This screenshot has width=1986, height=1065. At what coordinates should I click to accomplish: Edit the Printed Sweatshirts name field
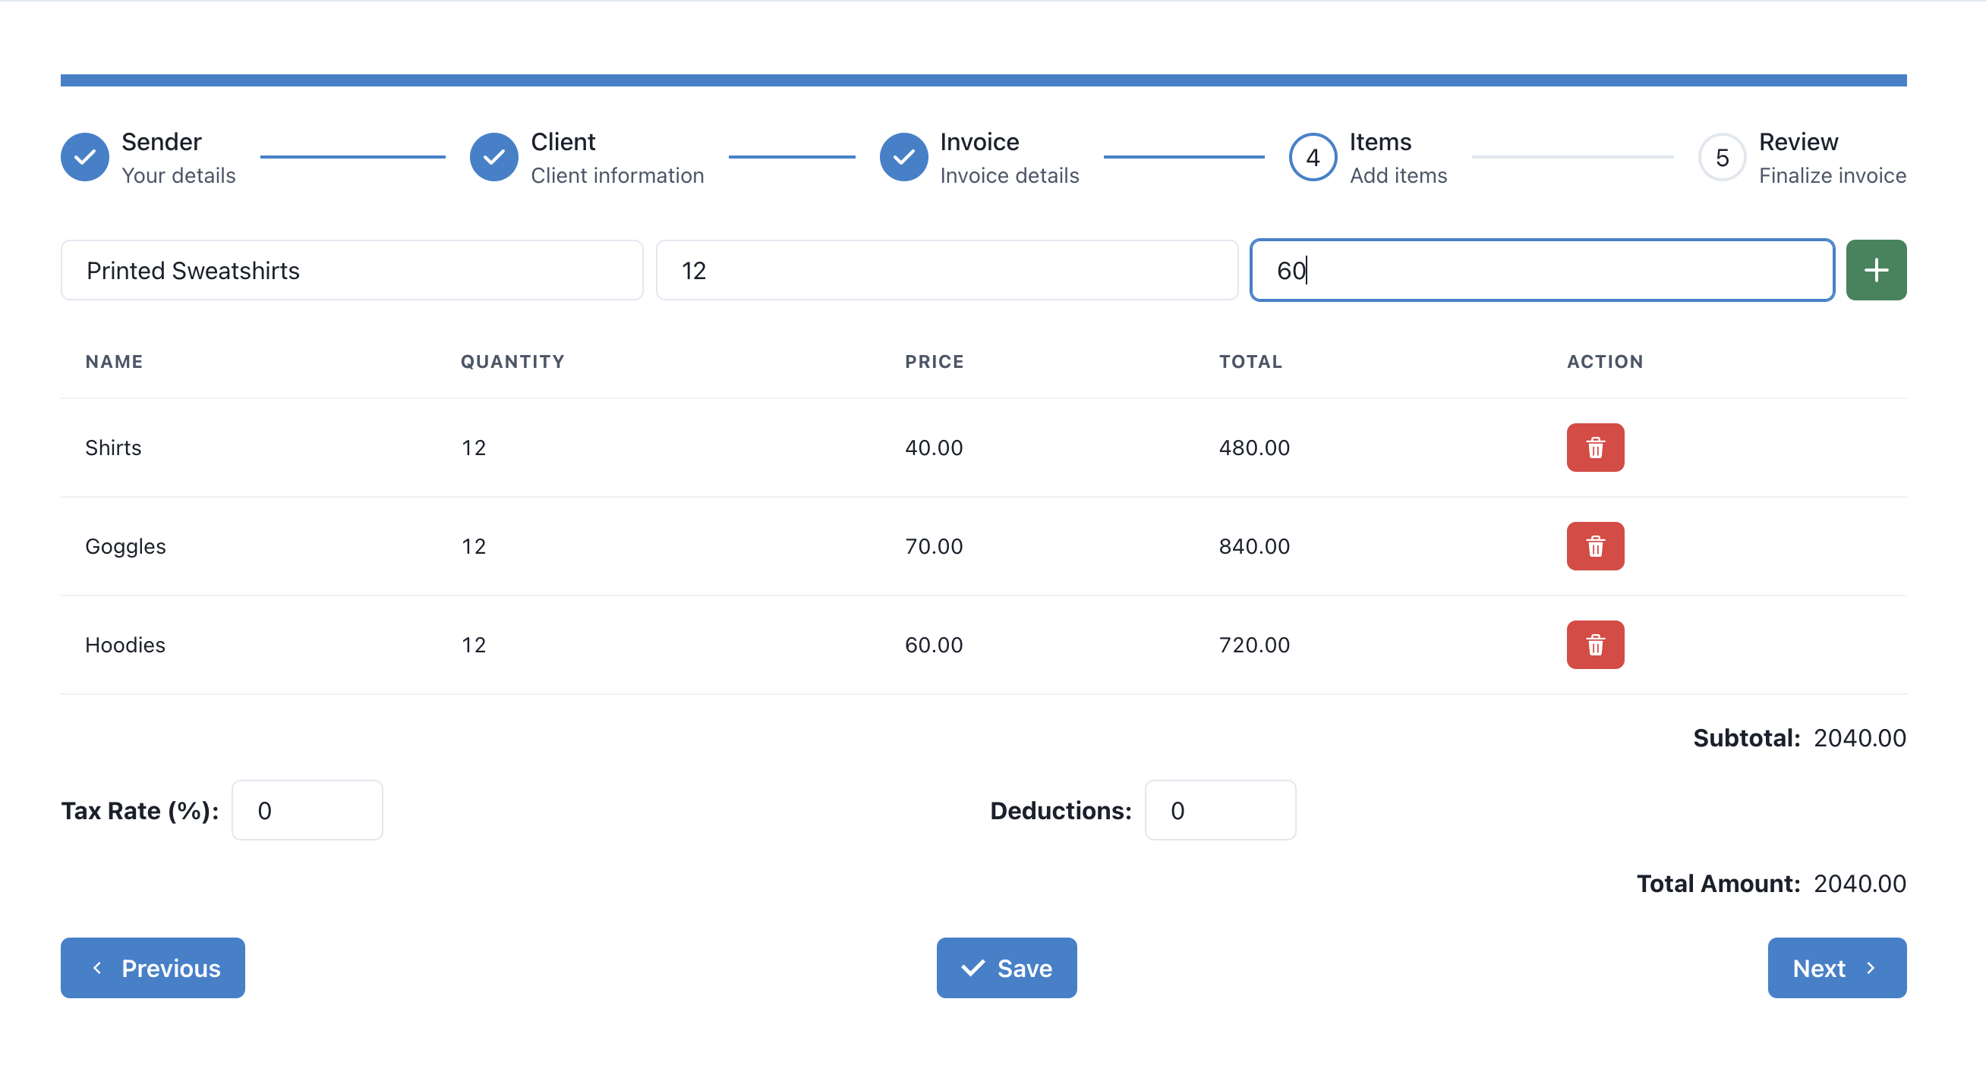click(x=351, y=269)
